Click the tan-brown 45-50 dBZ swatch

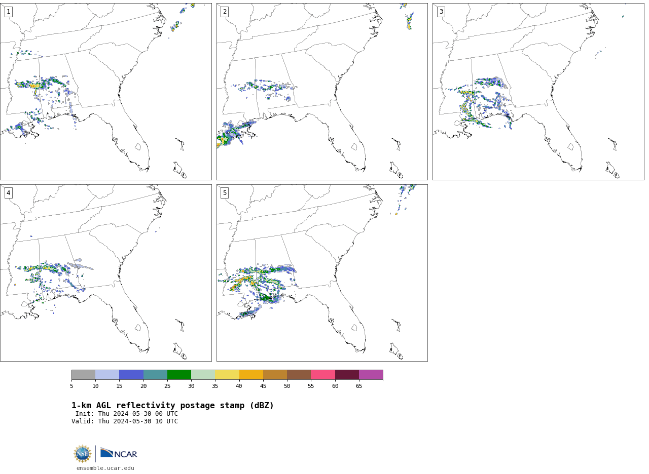275,375
